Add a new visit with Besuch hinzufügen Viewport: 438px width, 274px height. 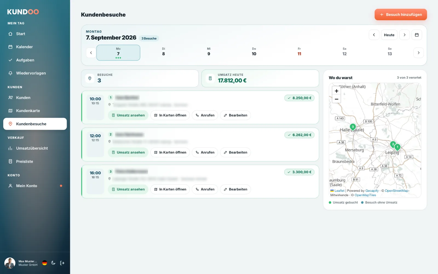(x=401, y=15)
